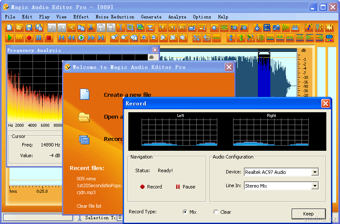Click the Save file toolbar icon
The image size is (340, 224).
click(x=29, y=27)
